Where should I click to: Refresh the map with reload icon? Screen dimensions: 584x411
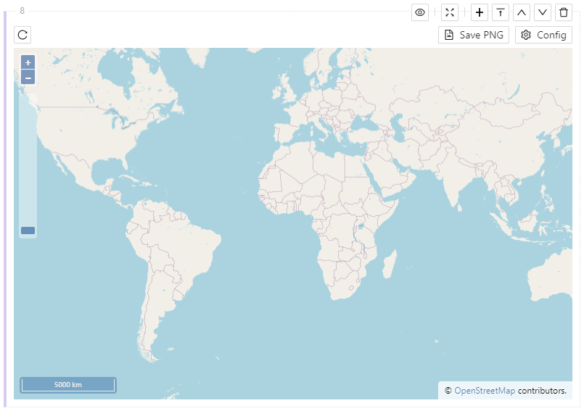point(22,35)
